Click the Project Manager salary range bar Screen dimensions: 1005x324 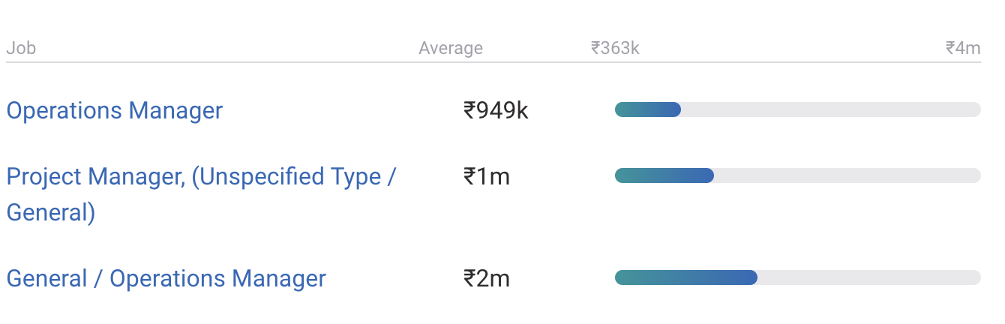(798, 175)
